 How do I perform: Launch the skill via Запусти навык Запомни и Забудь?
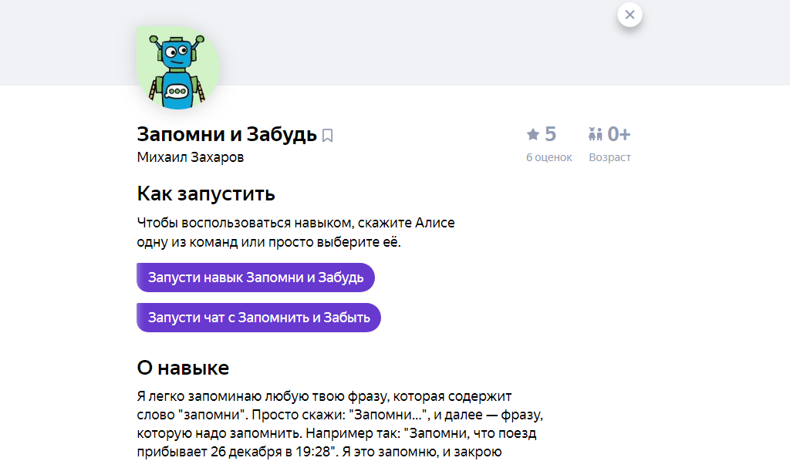pyautogui.click(x=255, y=278)
